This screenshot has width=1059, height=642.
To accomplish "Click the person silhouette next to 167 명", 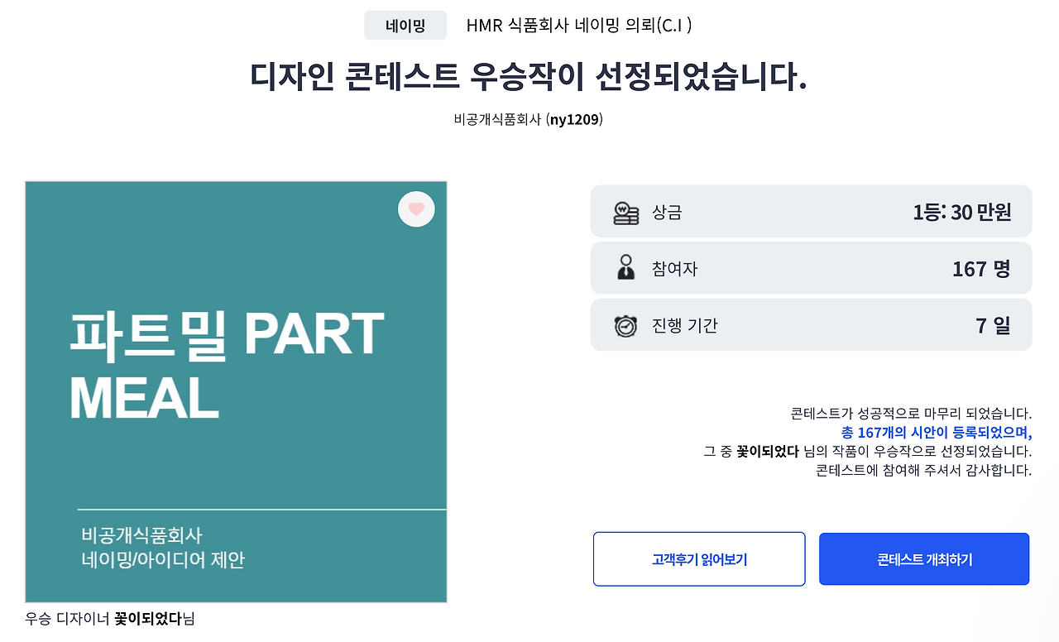I will 625,268.
